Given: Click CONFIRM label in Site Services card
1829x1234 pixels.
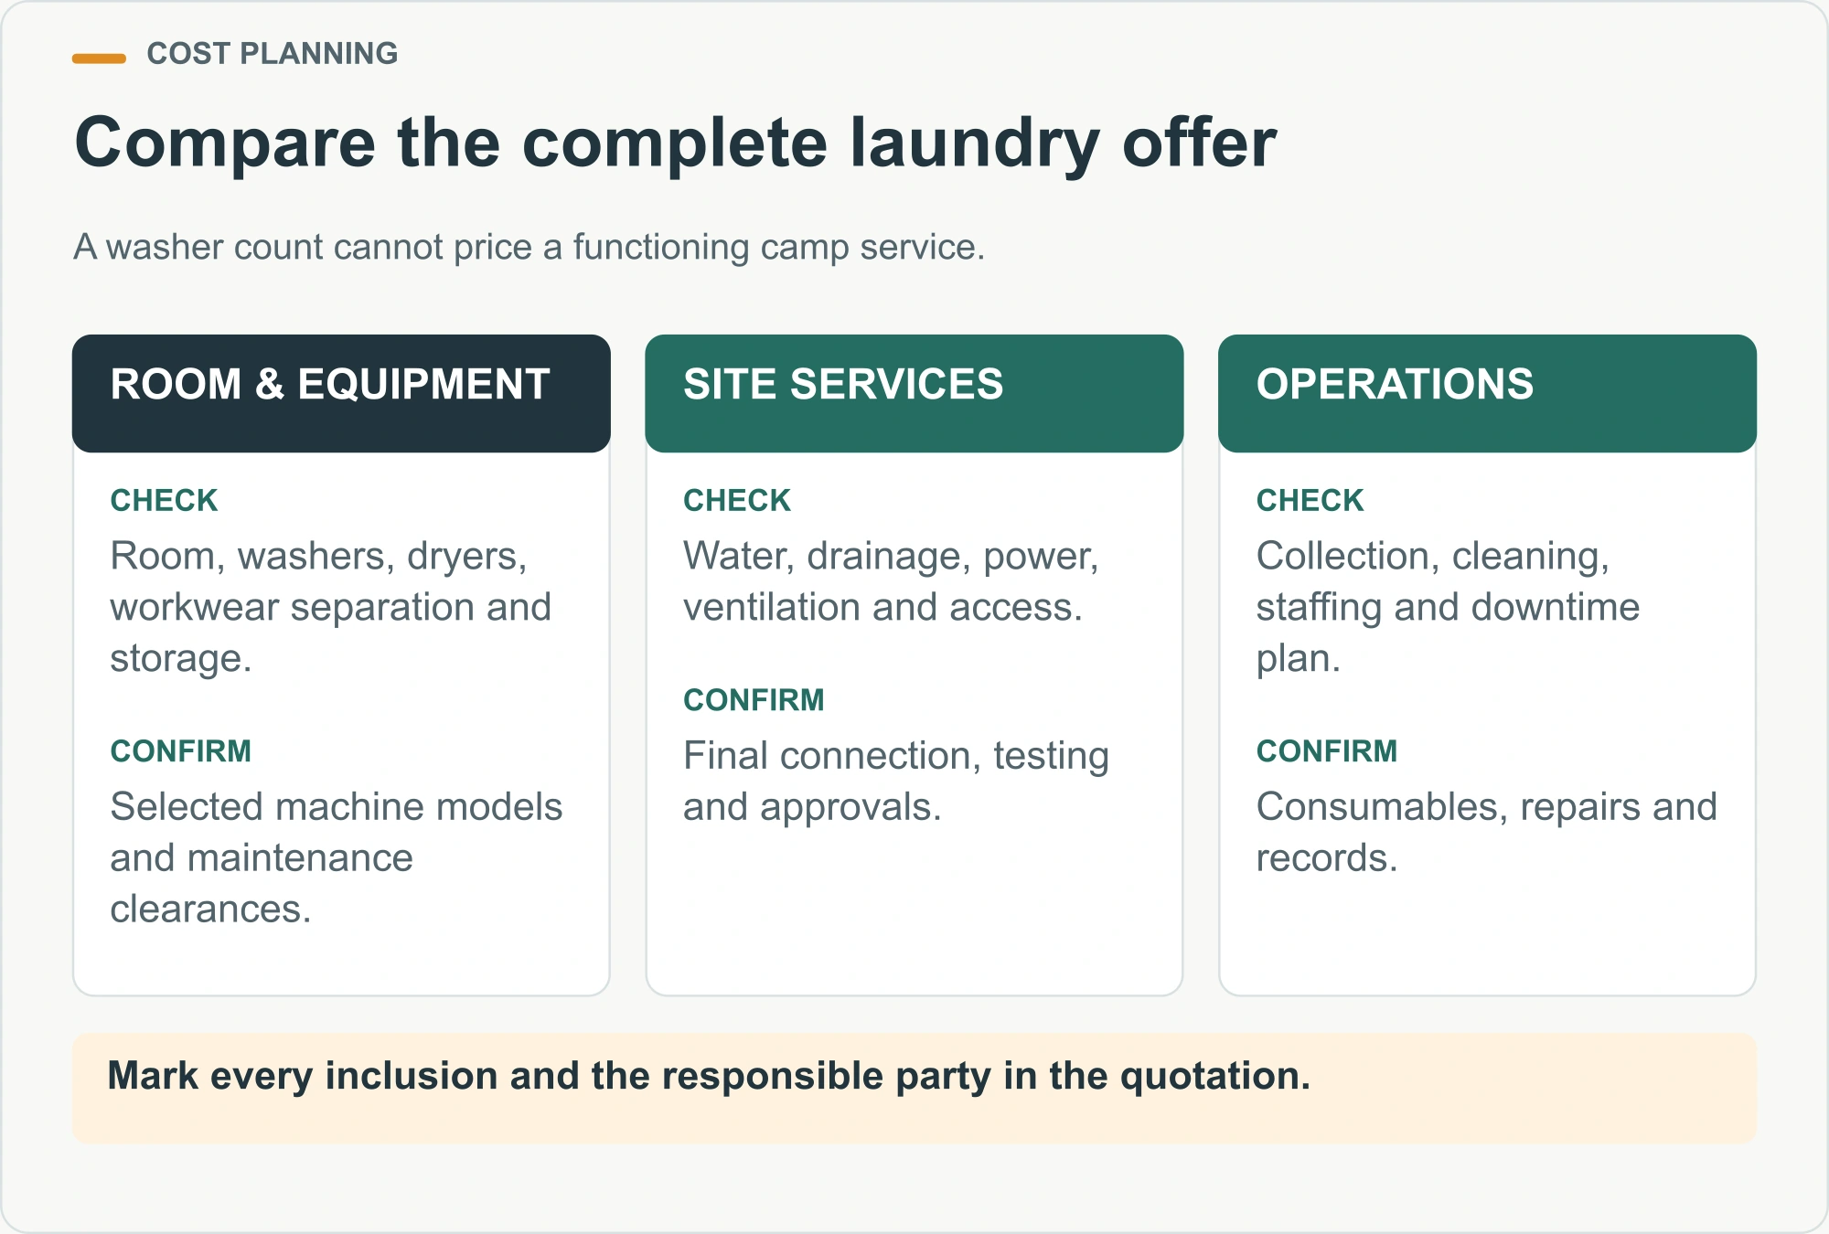Looking at the screenshot, I should point(754,700).
